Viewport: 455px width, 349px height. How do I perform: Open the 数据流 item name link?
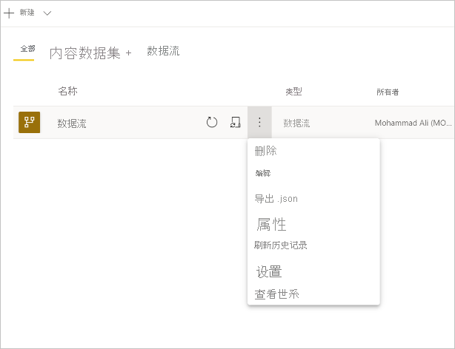72,123
